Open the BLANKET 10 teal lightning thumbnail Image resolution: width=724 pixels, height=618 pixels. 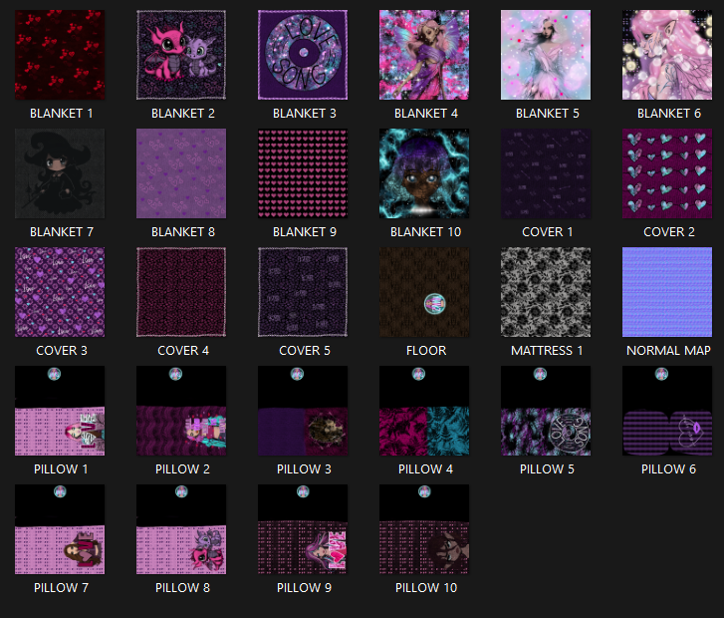(x=425, y=173)
